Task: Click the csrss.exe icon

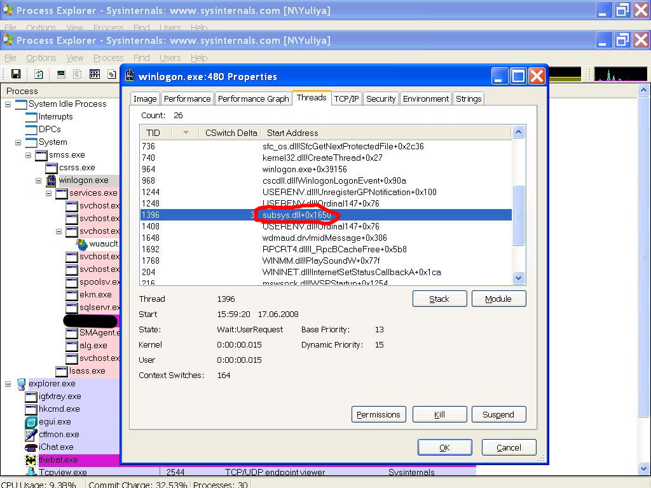Action: pos(51,168)
